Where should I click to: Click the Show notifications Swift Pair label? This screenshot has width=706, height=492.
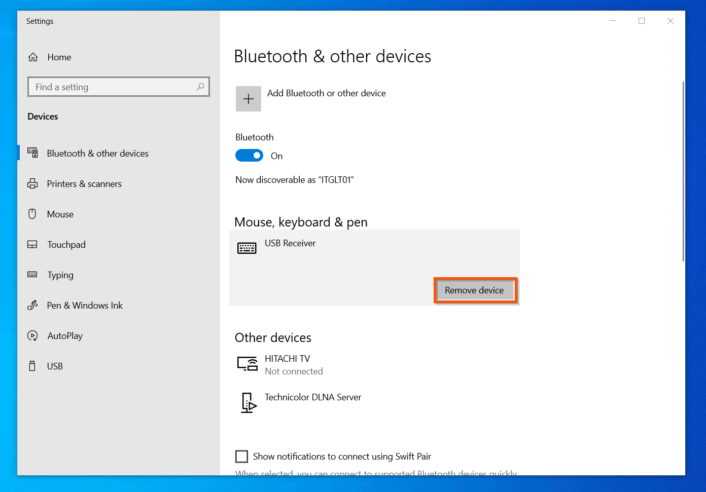[x=342, y=457]
